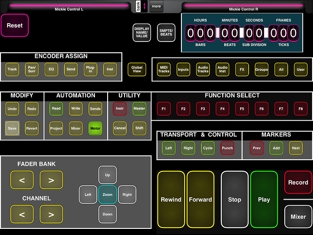The width and height of the screenshot is (313, 235).
Task: Toggle Utility Instr button
Action: point(120,109)
